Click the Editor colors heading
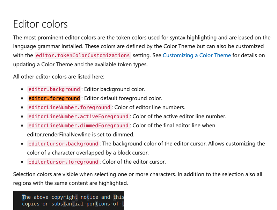The height and width of the screenshot is (210, 277). 41,24
